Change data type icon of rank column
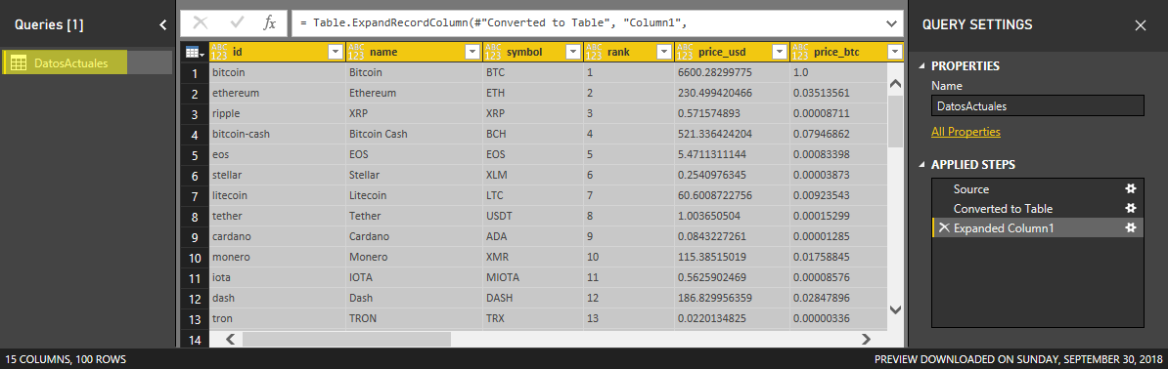 click(594, 52)
